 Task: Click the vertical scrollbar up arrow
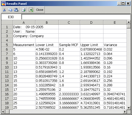coord(129,22)
